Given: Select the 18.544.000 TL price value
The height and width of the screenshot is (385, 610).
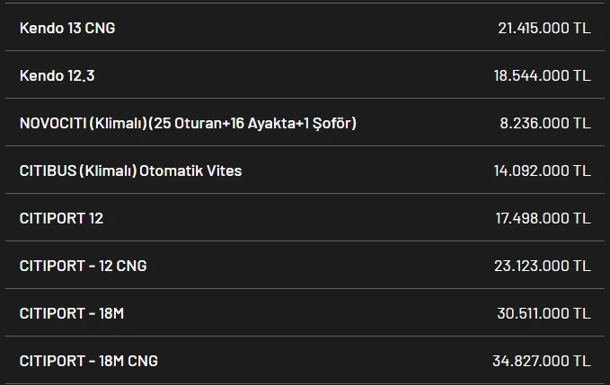Looking at the screenshot, I should click(x=542, y=75).
